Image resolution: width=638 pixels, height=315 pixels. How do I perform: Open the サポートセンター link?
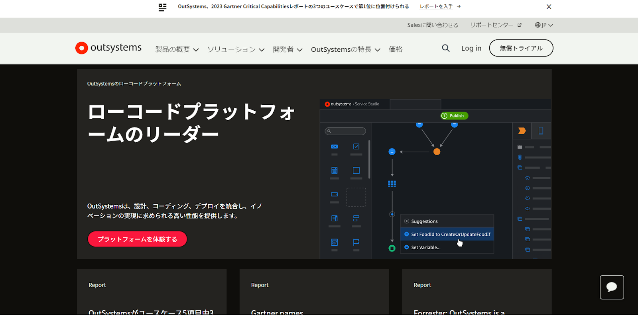[x=492, y=25]
